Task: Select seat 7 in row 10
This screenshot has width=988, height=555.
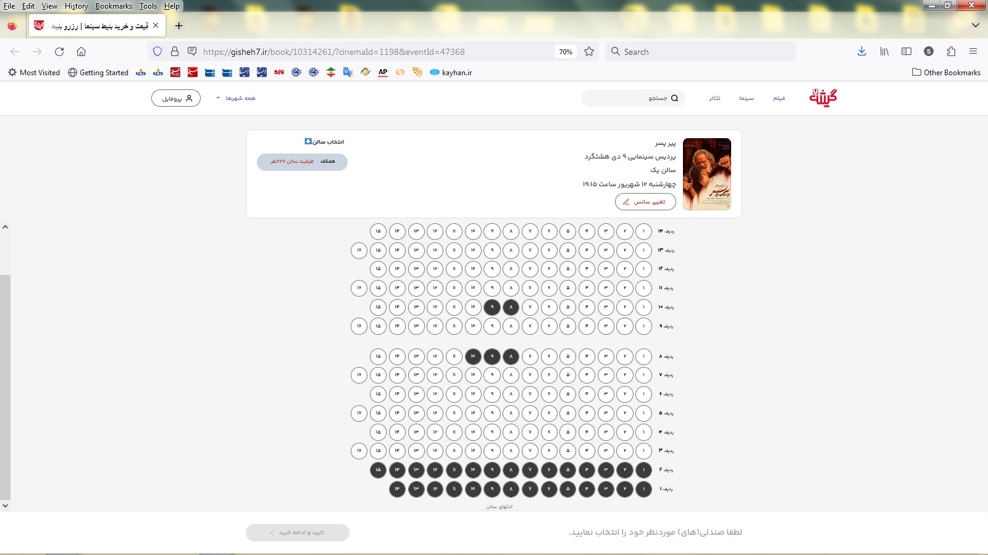Action: [530, 306]
